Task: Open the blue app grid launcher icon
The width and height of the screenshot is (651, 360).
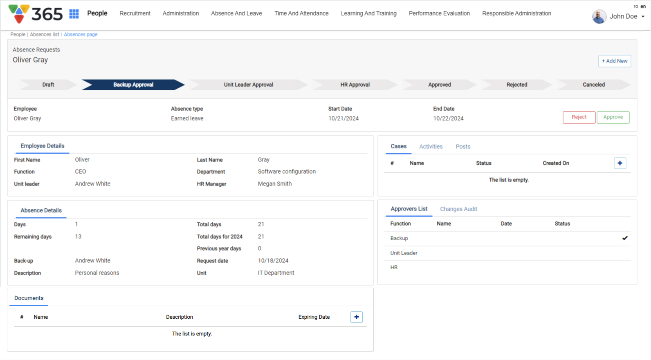Action: tap(74, 14)
